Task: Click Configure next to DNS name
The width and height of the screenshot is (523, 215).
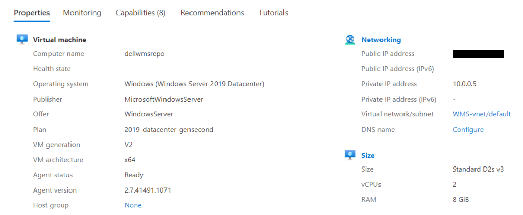Action: (x=468, y=130)
